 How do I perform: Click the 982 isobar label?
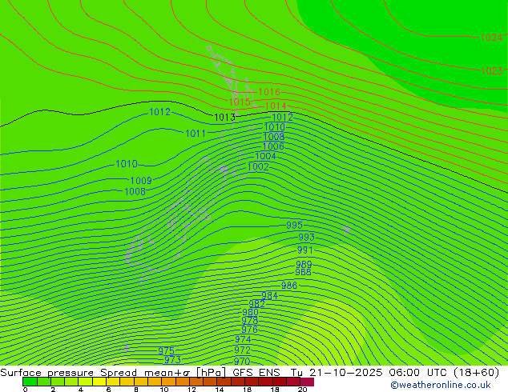pos(256,304)
